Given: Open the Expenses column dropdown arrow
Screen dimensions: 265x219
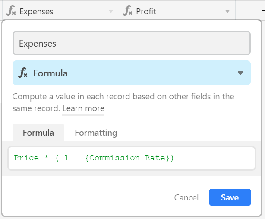Looking at the screenshot, I should [111, 11].
